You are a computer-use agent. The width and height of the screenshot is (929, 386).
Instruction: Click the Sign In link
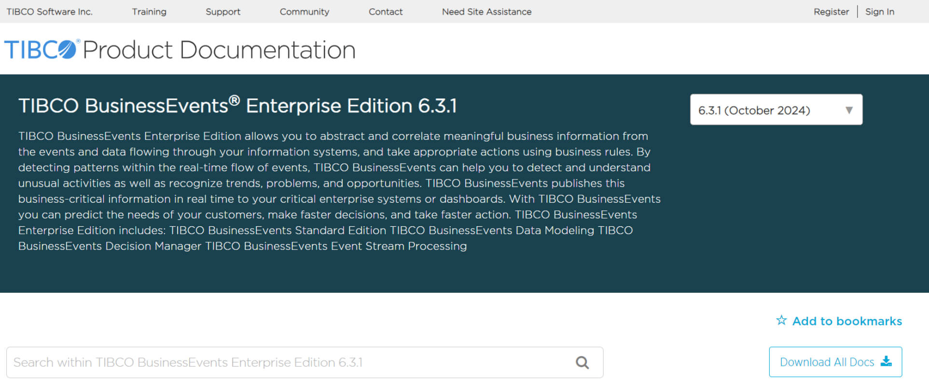(880, 12)
